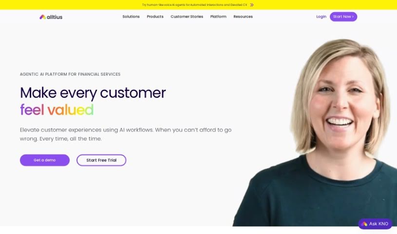The height and width of the screenshot is (234, 397).
Task: Click the colorful icon in the Ask KNO widget
Action: click(x=364, y=224)
